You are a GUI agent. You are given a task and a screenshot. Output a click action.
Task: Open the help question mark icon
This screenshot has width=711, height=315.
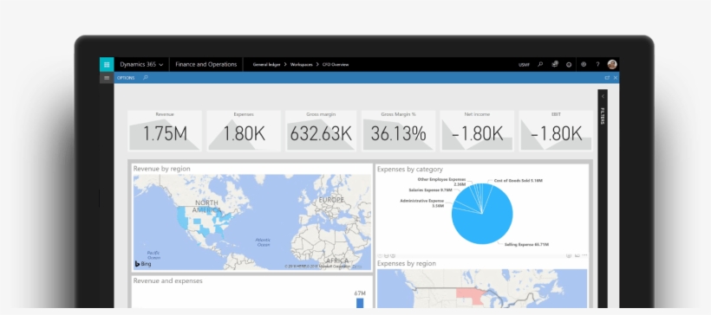click(597, 64)
